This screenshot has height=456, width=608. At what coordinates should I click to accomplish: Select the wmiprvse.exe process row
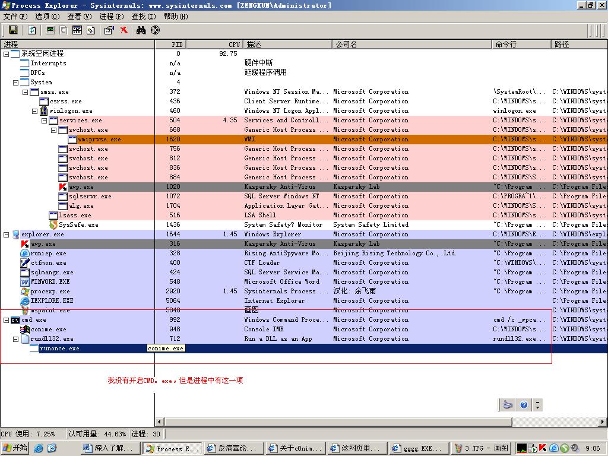(x=99, y=140)
